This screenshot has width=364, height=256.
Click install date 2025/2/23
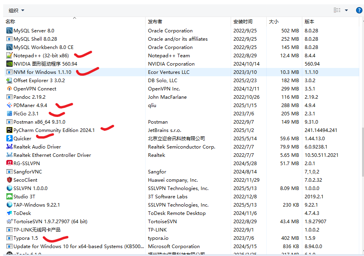click(245, 81)
